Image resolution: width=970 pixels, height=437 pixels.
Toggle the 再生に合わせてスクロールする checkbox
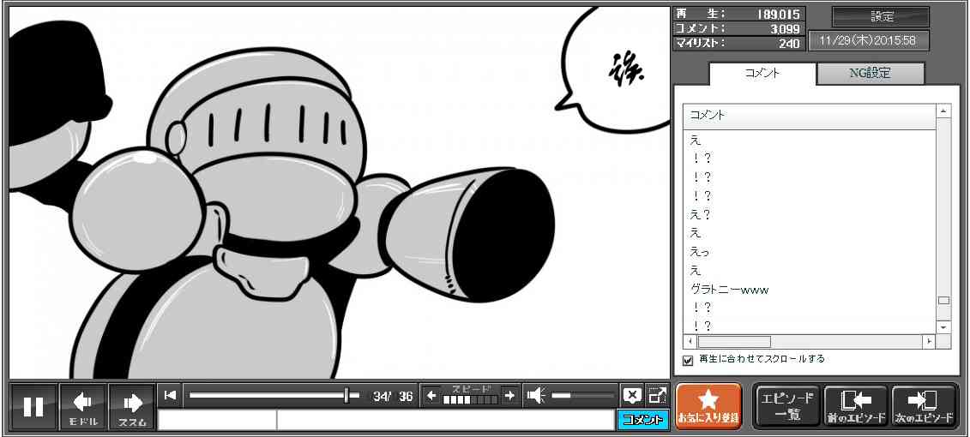(x=688, y=360)
